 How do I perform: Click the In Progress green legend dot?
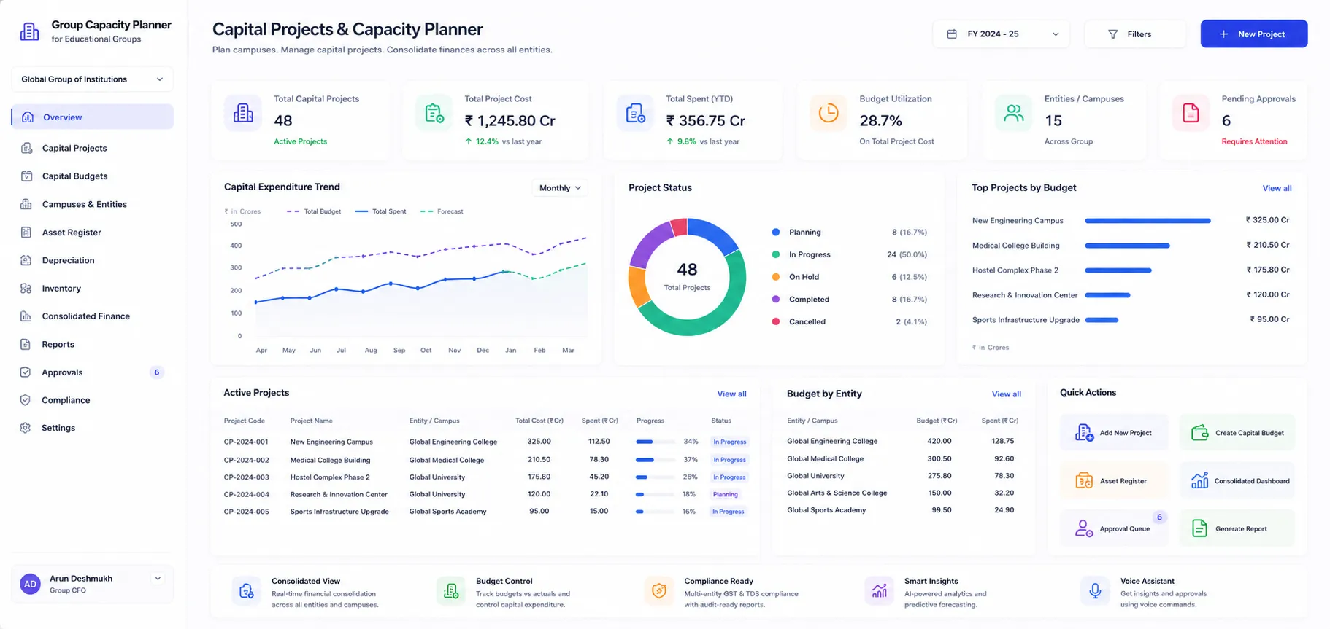click(x=775, y=254)
